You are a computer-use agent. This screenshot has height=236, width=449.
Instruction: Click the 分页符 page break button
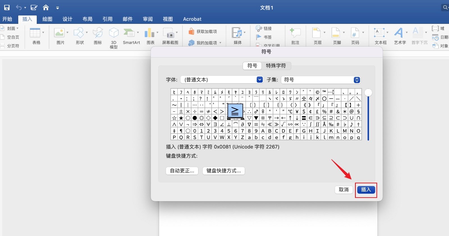(10, 46)
